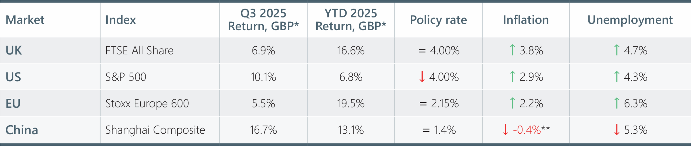
Task: Select the FTSE All Share index cell
Action: click(x=139, y=50)
